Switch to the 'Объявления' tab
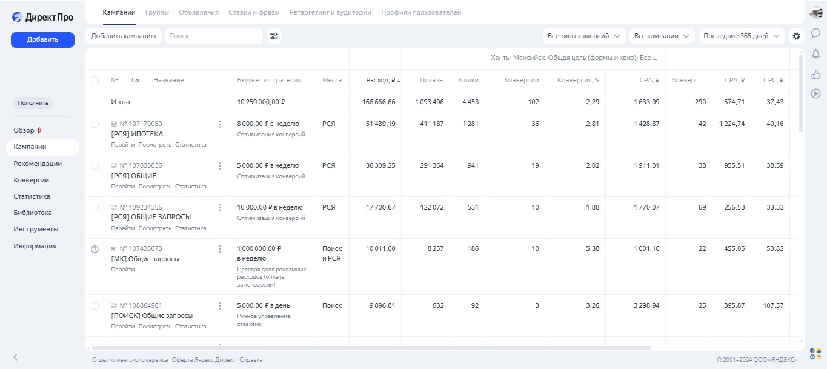This screenshot has height=369, width=827. coord(199,12)
